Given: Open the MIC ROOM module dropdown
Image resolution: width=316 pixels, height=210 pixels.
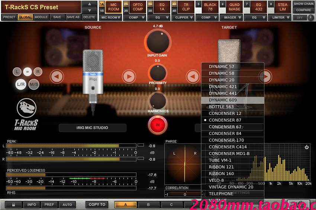Looking at the screenshot, I should [x=111, y=17].
